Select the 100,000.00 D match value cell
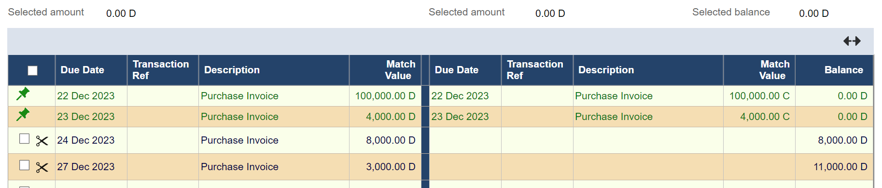 coord(385,96)
